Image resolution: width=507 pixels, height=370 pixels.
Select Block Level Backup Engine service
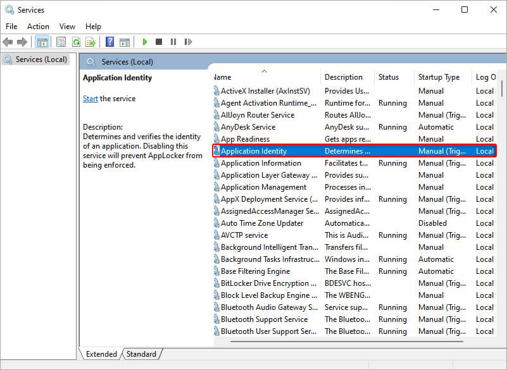point(354,295)
